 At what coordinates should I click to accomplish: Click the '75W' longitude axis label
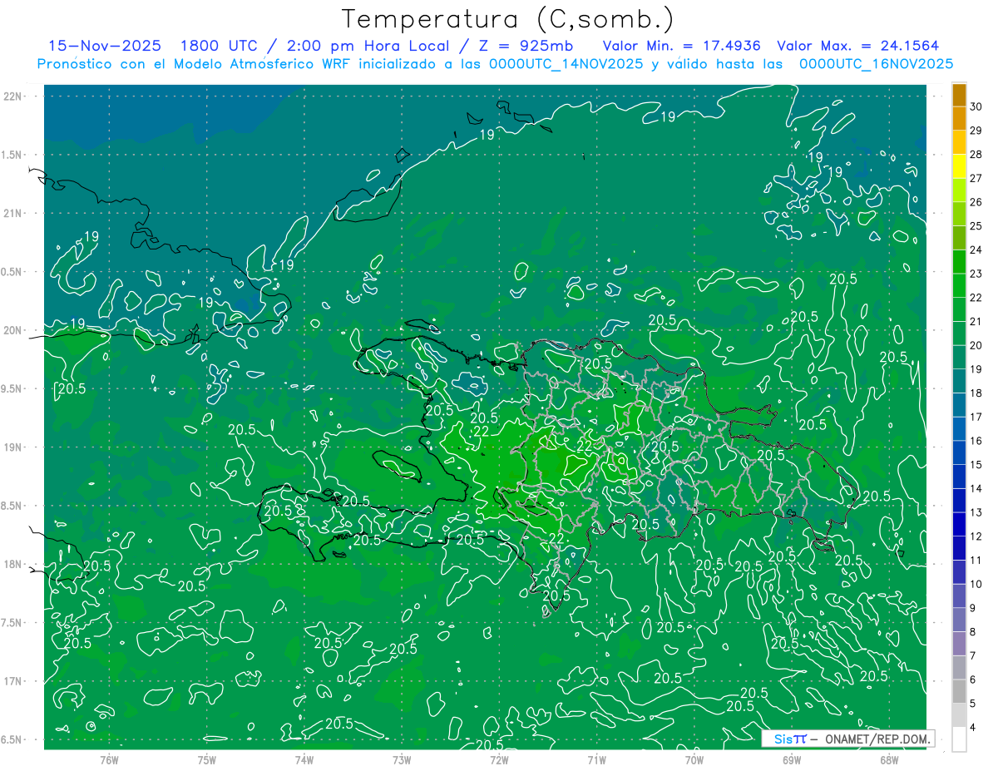(x=207, y=759)
